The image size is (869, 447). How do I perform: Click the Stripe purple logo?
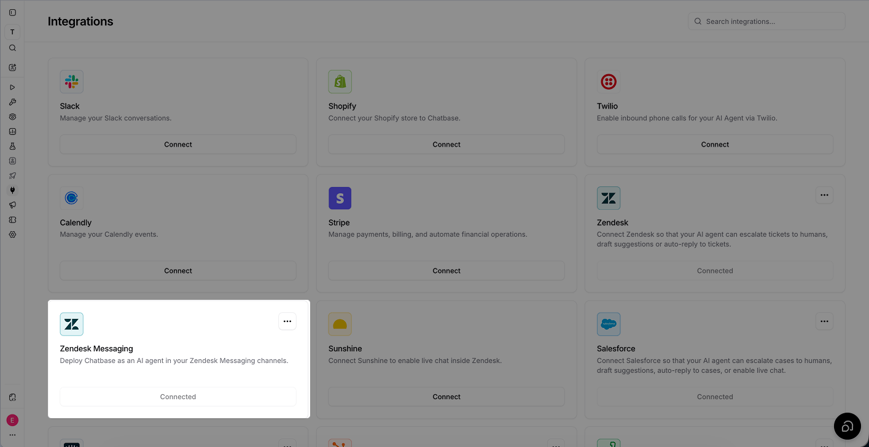pos(340,198)
